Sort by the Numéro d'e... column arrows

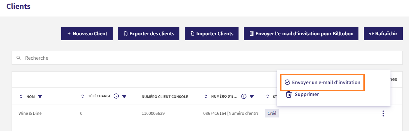coord(206,96)
